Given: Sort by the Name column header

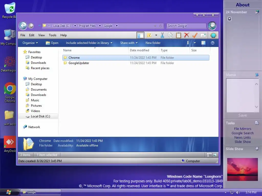Looking at the screenshot, I should pos(95,50).
